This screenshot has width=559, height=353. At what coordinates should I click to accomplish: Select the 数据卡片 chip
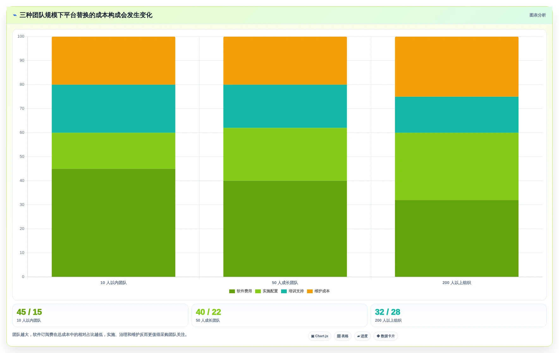click(386, 336)
